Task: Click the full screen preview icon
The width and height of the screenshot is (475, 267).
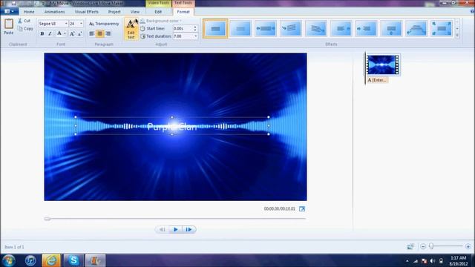Action: coord(302,209)
